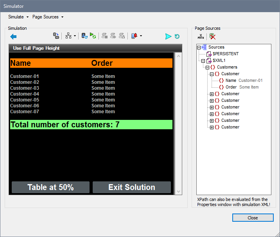
Task: Click the blue back arrow icon
Action: click(x=13, y=36)
